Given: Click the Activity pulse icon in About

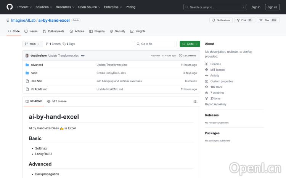Looking at the screenshot, I should (x=207, y=76).
